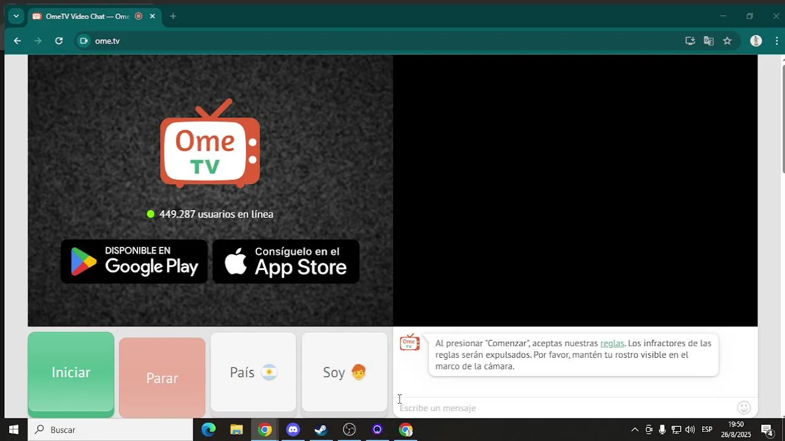This screenshot has height=441, width=785.
Task: Click the OmeTV logo
Action: [x=210, y=143]
